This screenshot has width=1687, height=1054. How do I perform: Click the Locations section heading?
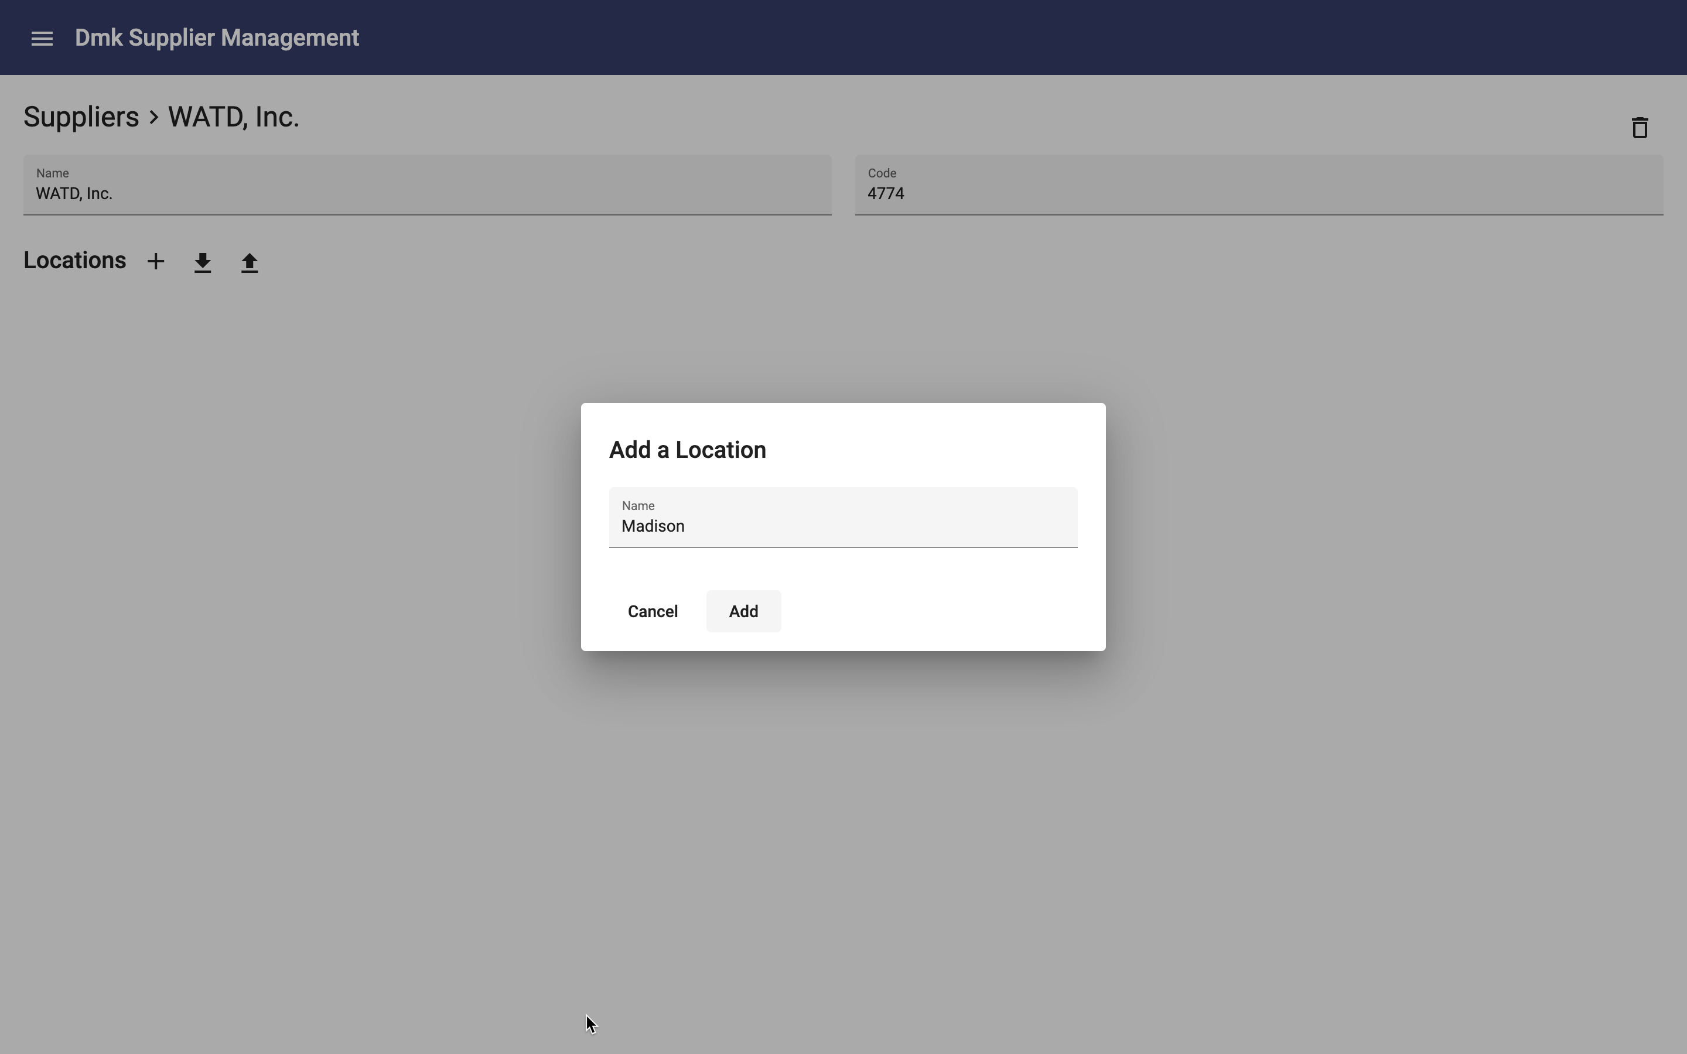point(74,260)
